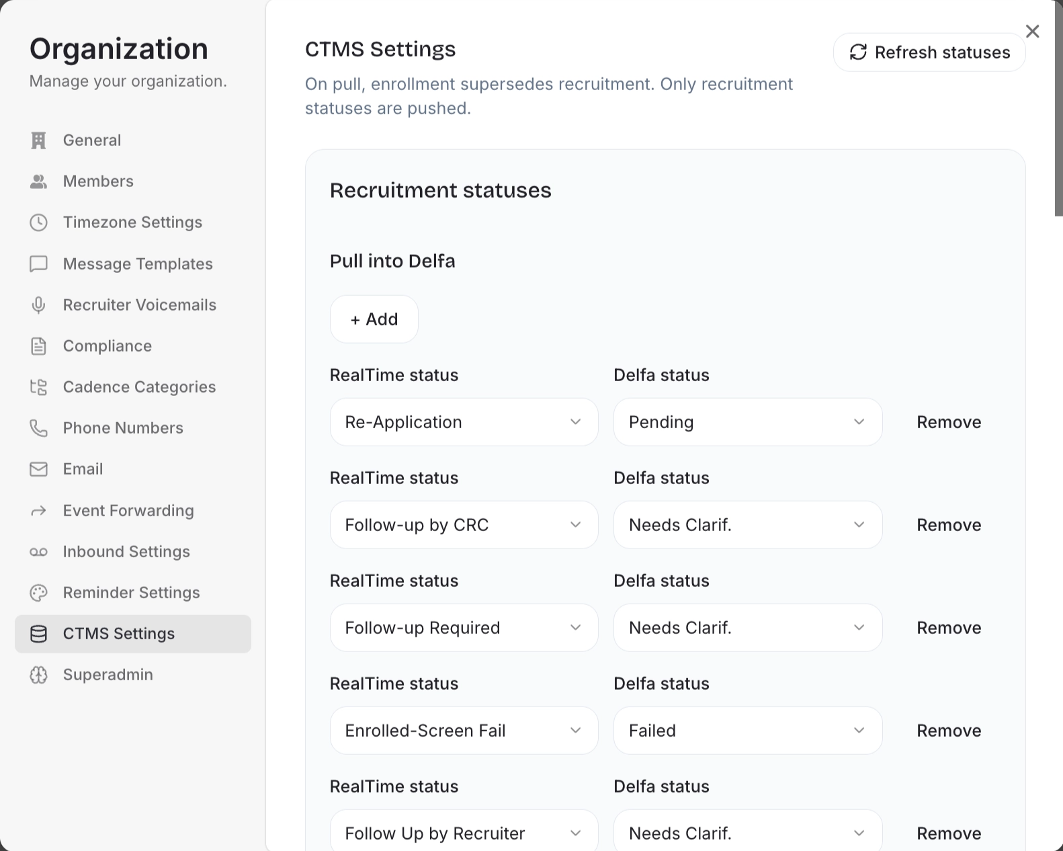Image resolution: width=1063 pixels, height=851 pixels.
Task: Open Needs Clarif. dropdown for Follow-up by CRC
Action: click(x=747, y=525)
